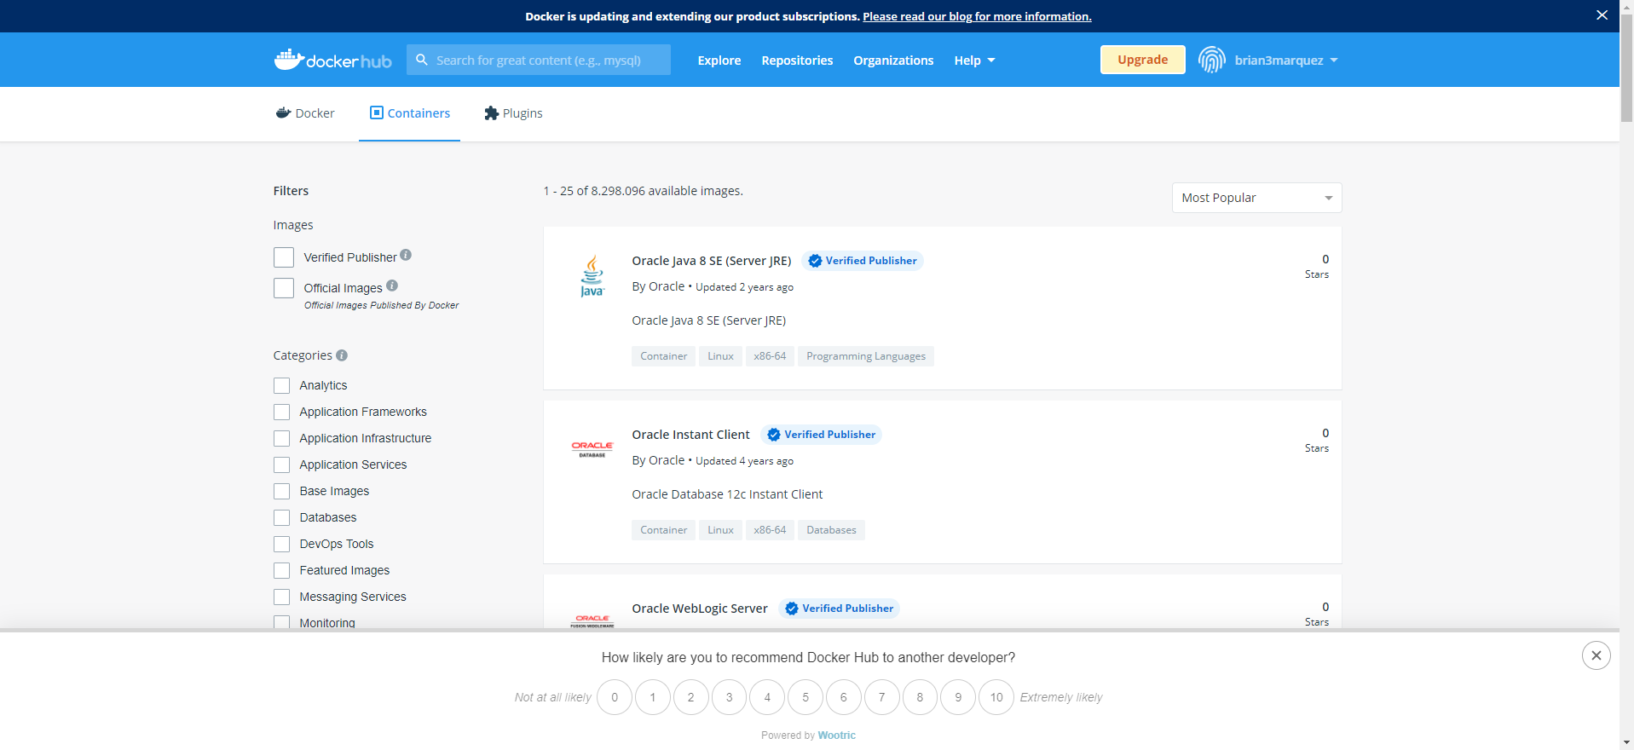1634x750 pixels.
Task: Check the Application Services category
Action: point(281,465)
